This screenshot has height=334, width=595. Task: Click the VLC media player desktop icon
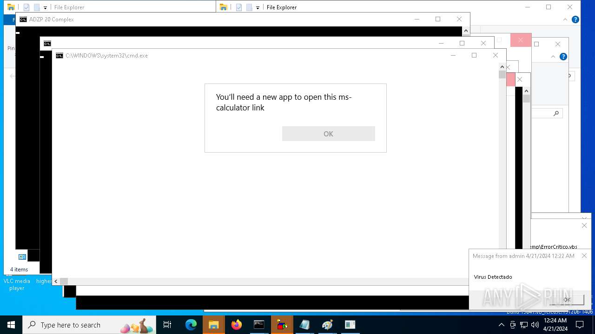17,284
